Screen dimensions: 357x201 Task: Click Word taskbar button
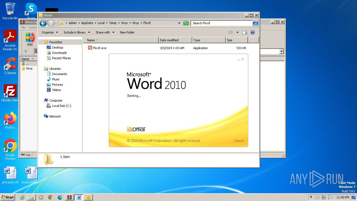point(79,197)
